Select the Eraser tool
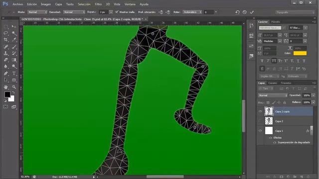 click(5, 60)
